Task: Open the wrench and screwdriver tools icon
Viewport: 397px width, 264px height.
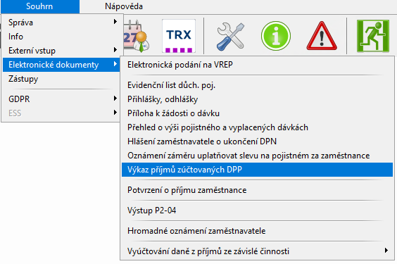Action: pyautogui.click(x=230, y=36)
